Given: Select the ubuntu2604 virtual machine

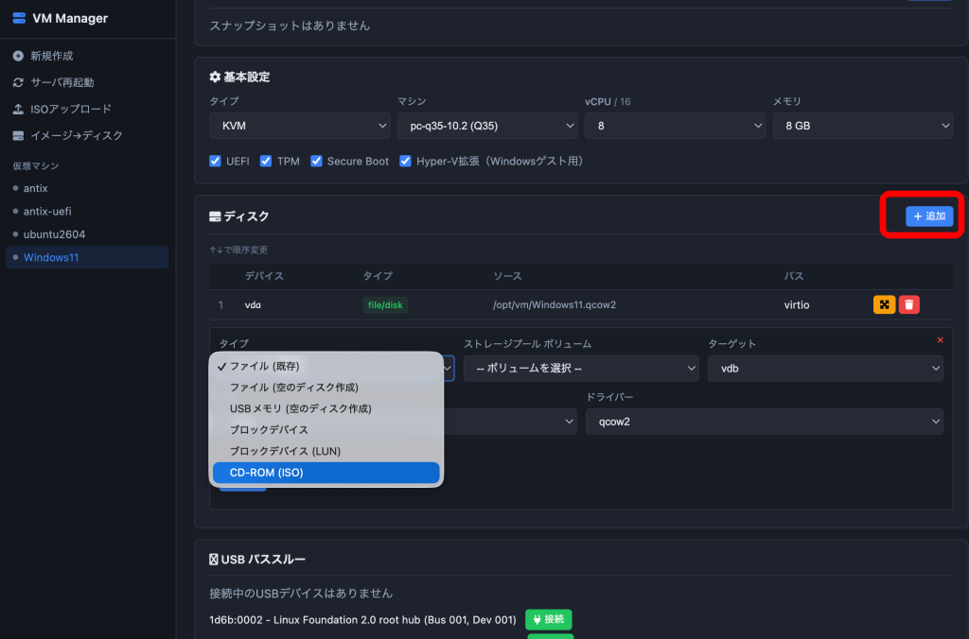Looking at the screenshot, I should coord(87,234).
